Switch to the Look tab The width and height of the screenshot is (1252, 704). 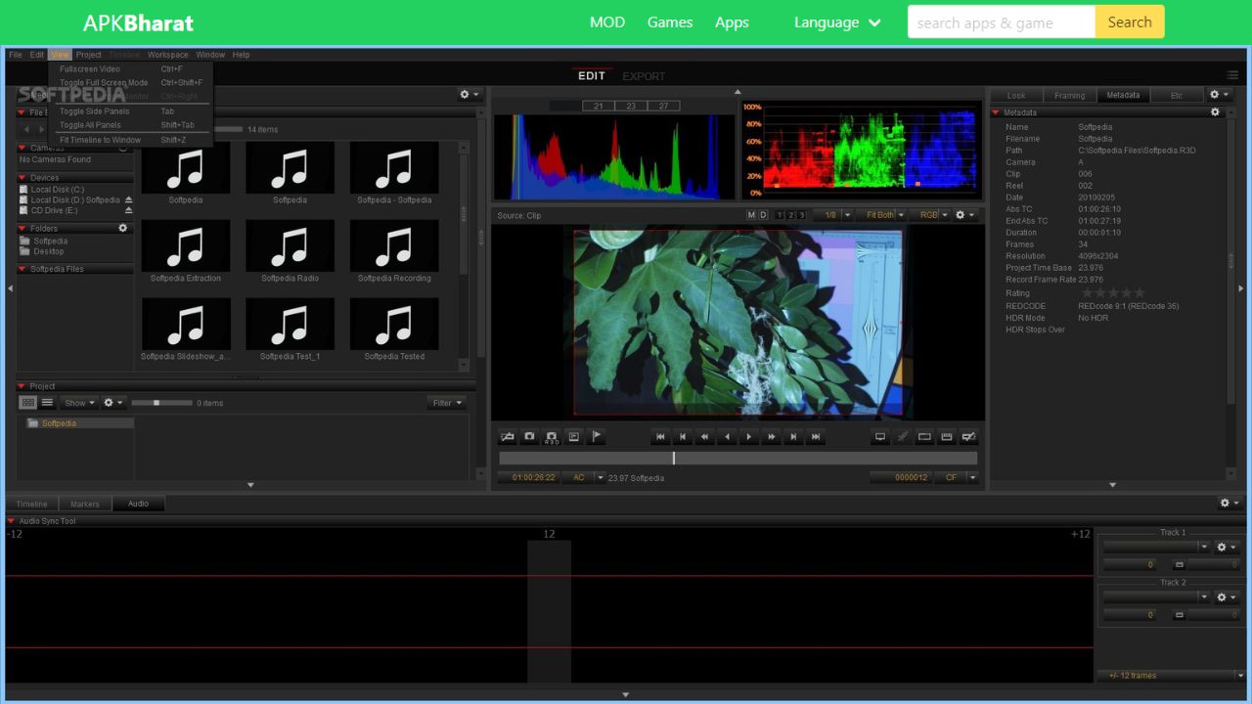click(x=1016, y=95)
